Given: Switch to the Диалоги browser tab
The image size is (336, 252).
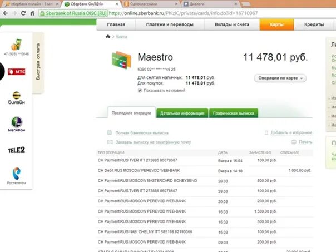Looking at the screenshot, I should [211, 4].
